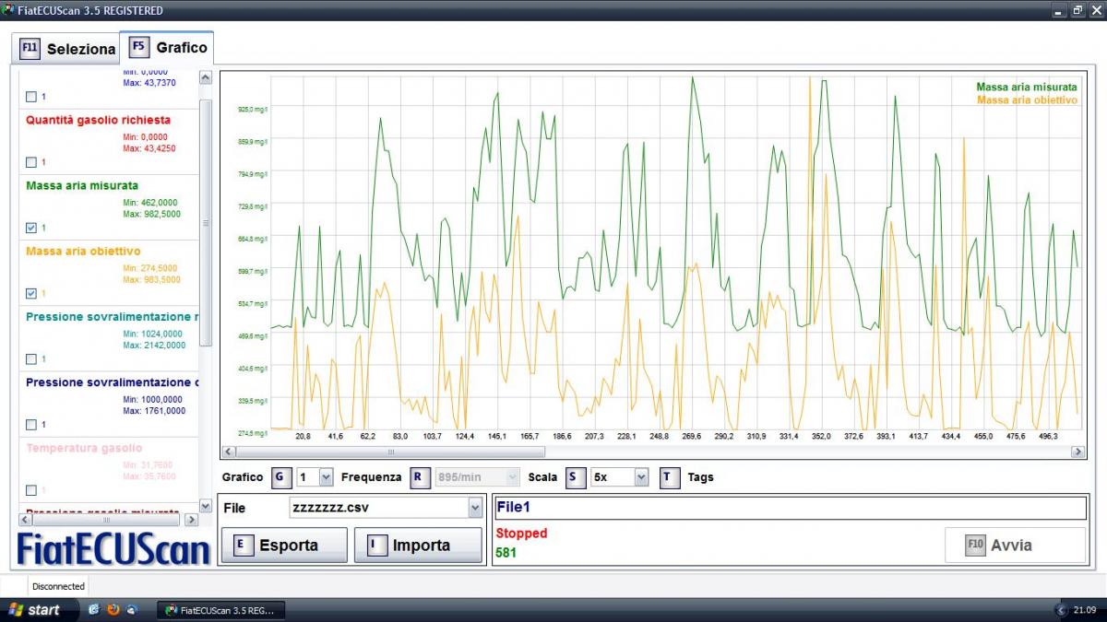Image resolution: width=1107 pixels, height=622 pixels.
Task: Click the Windows Start button
Action: tap(34, 610)
